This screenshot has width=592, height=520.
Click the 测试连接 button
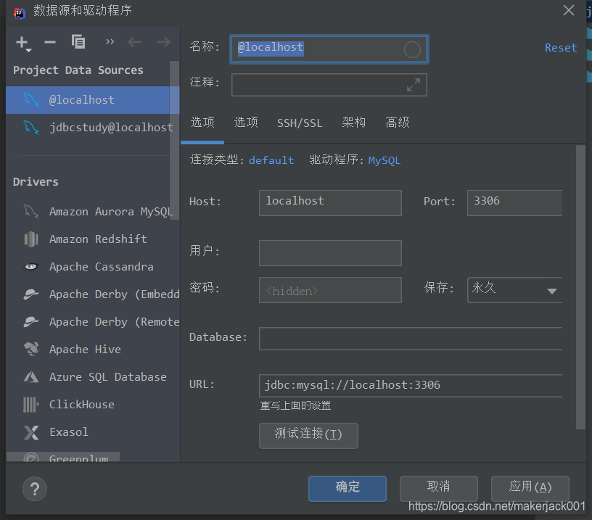click(x=308, y=436)
